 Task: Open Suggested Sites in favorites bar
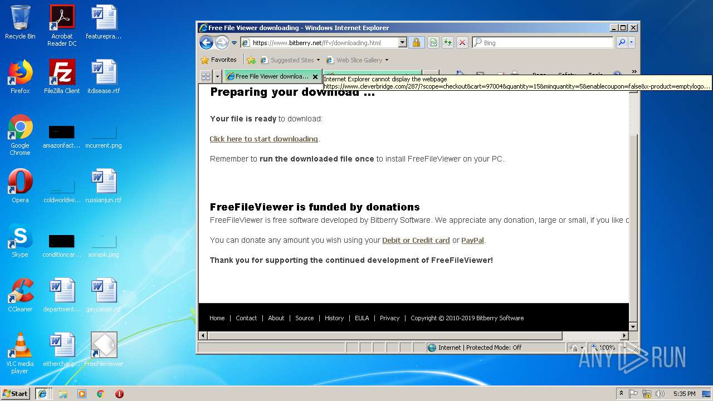click(x=290, y=60)
